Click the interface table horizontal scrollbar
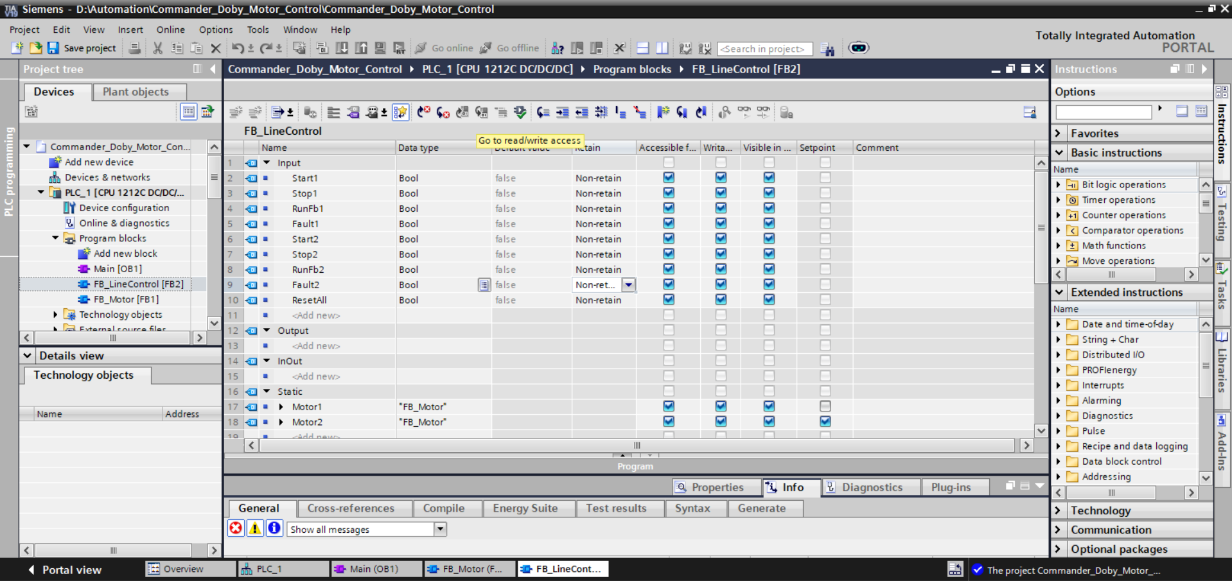Viewport: 1232px width, 581px height. tap(636, 446)
